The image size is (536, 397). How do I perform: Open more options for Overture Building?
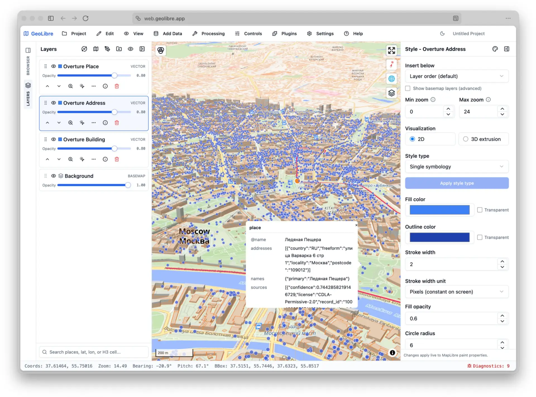point(94,159)
